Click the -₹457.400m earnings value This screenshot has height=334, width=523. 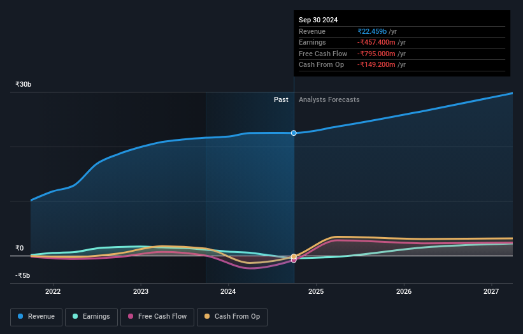376,42
